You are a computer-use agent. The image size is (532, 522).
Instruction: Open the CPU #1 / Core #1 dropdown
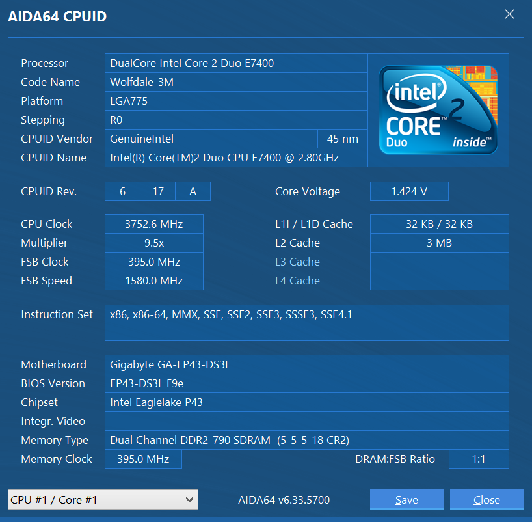pos(103,500)
